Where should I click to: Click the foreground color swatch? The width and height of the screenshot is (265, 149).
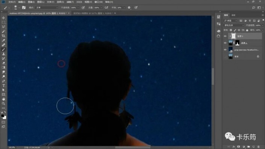click(2, 116)
